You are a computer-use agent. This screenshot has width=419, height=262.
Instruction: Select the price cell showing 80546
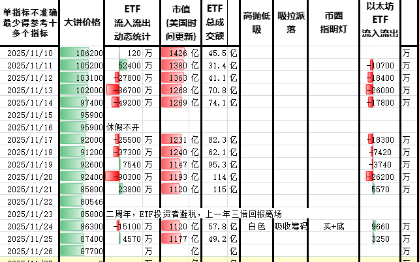click(82, 201)
